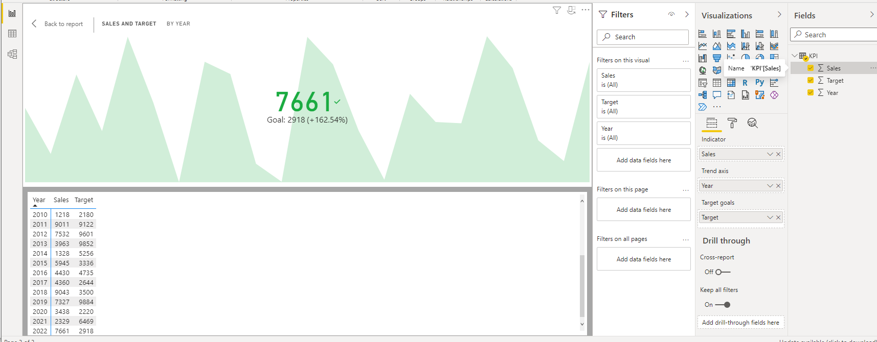This screenshot has width=877, height=342.
Task: Collapse the KPI table in Fields
Action: point(795,56)
